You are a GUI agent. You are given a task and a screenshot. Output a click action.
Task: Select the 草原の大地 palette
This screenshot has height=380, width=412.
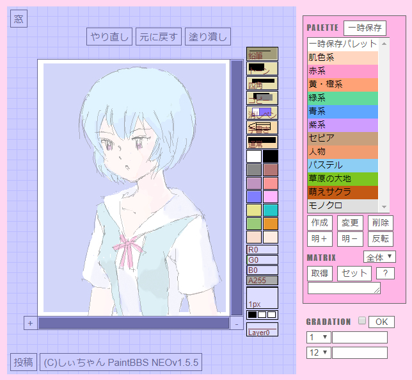pos(343,179)
